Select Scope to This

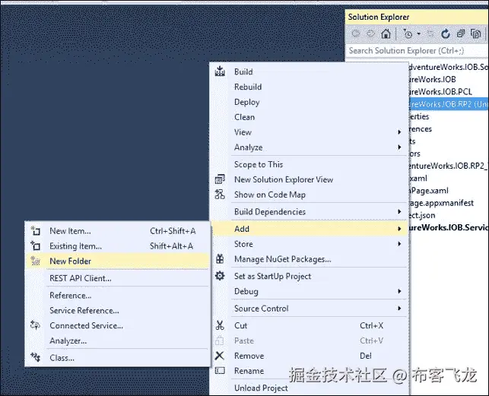tap(259, 164)
